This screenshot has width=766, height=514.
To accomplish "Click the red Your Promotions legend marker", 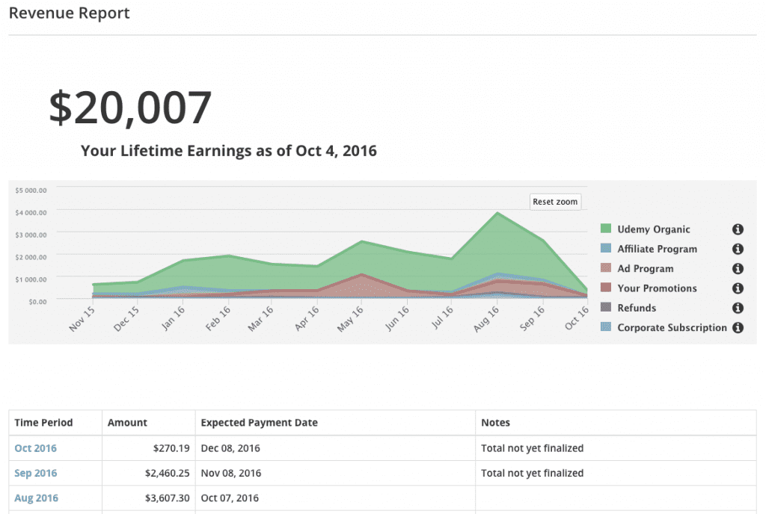I will (x=604, y=288).
